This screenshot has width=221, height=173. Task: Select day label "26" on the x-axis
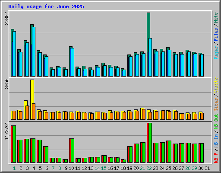coord(175,168)
